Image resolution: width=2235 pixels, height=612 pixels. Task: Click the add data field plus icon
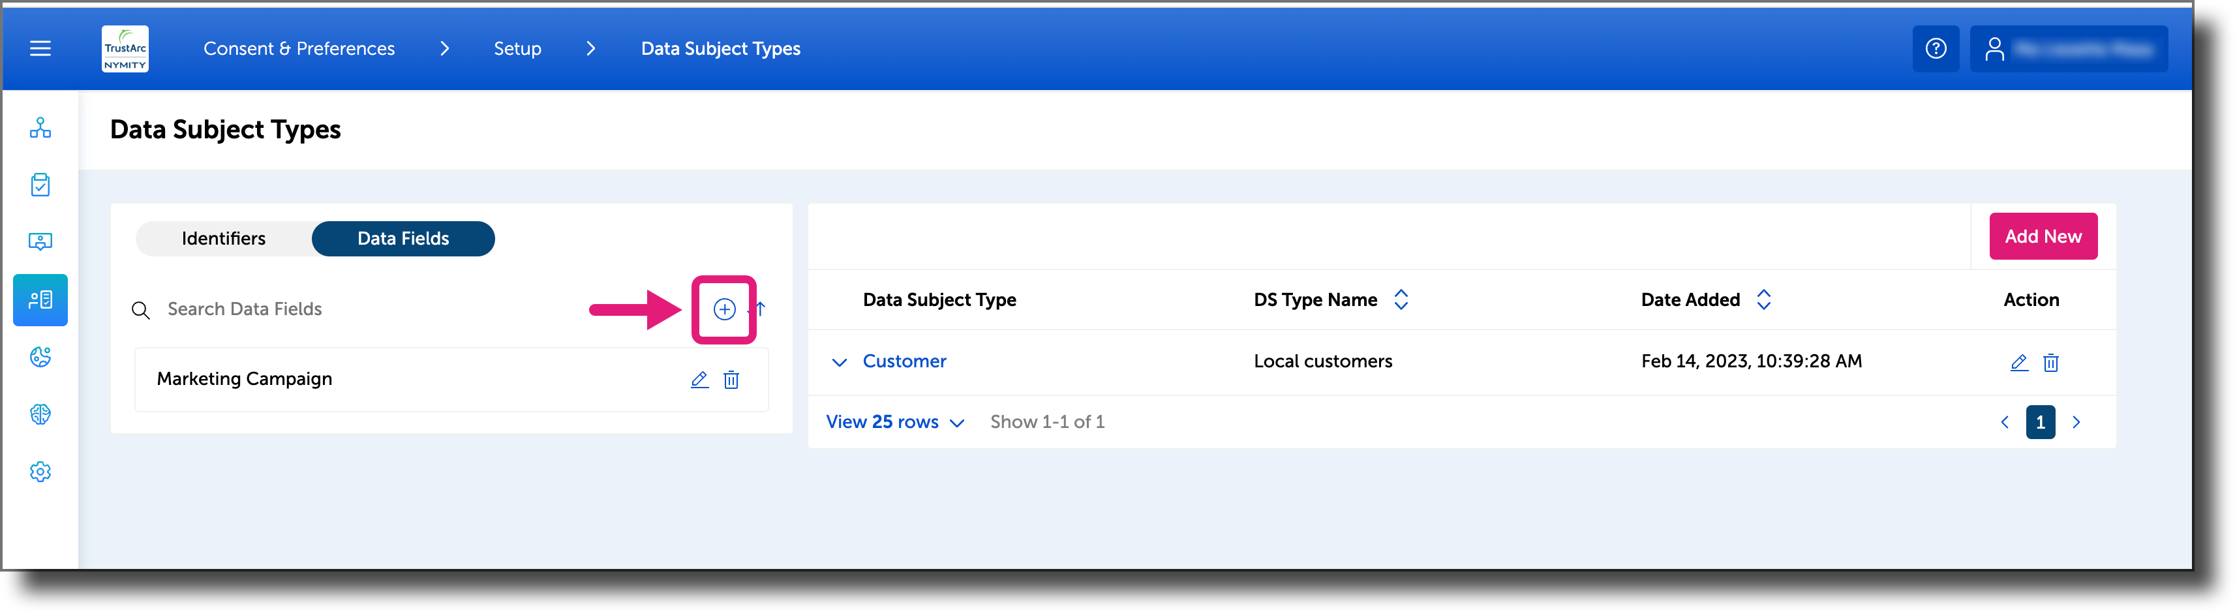point(725,309)
